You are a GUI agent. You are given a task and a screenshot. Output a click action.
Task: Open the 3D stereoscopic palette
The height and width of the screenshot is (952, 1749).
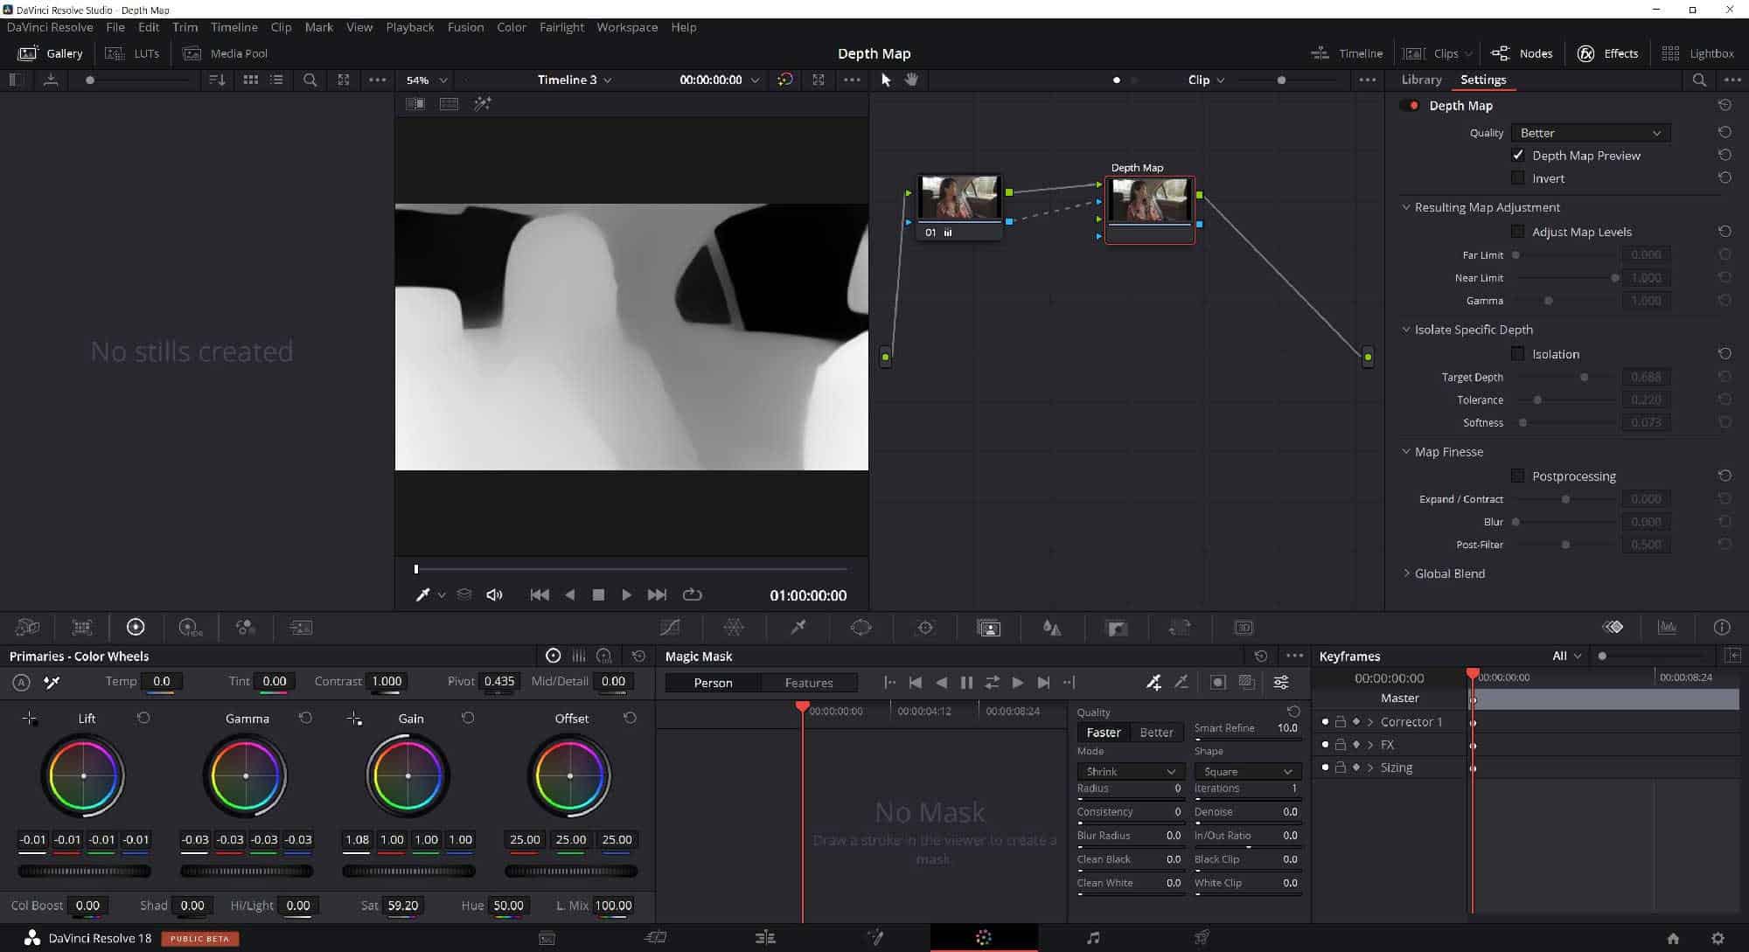[1244, 628]
